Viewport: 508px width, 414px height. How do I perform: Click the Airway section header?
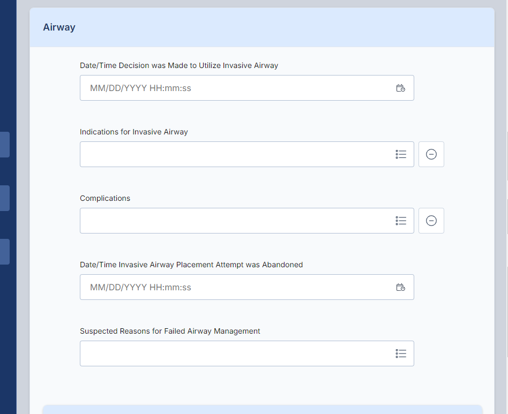point(262,27)
